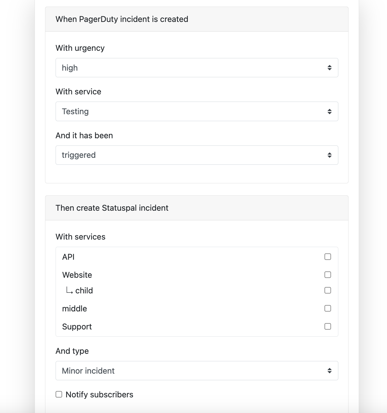
Task: Click the up-down arrows icon on Minor incident selector
Action: (x=330, y=371)
